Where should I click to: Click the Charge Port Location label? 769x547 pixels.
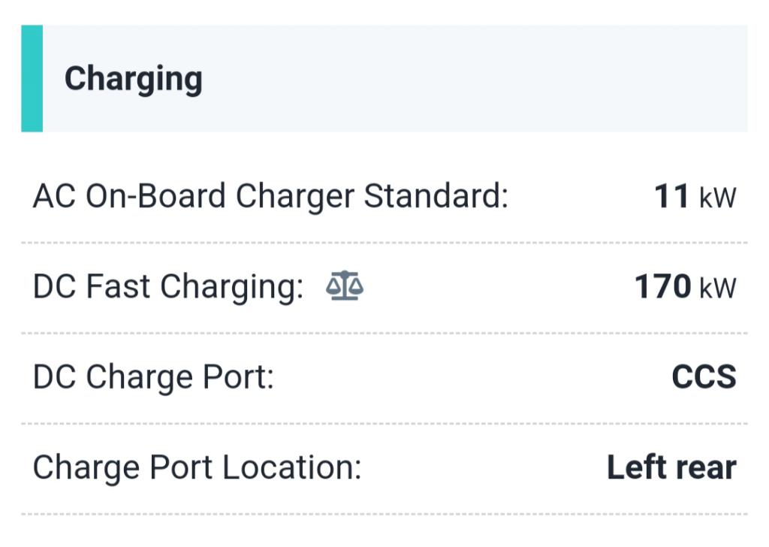[x=197, y=467]
